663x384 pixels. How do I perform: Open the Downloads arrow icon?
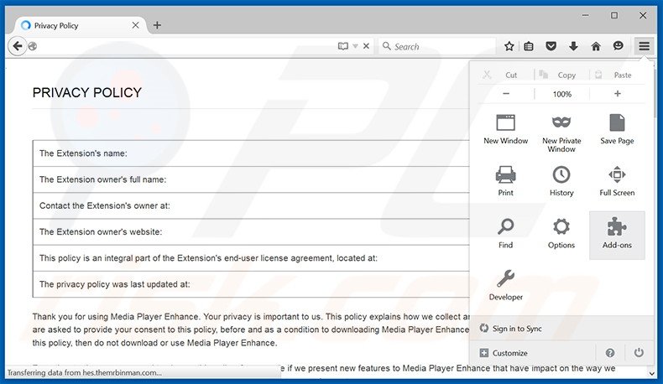(x=573, y=46)
